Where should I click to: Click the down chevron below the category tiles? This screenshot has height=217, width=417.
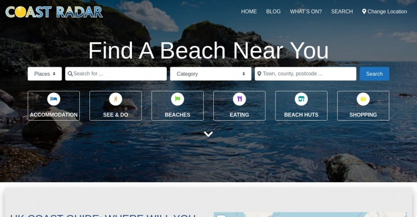point(208,134)
